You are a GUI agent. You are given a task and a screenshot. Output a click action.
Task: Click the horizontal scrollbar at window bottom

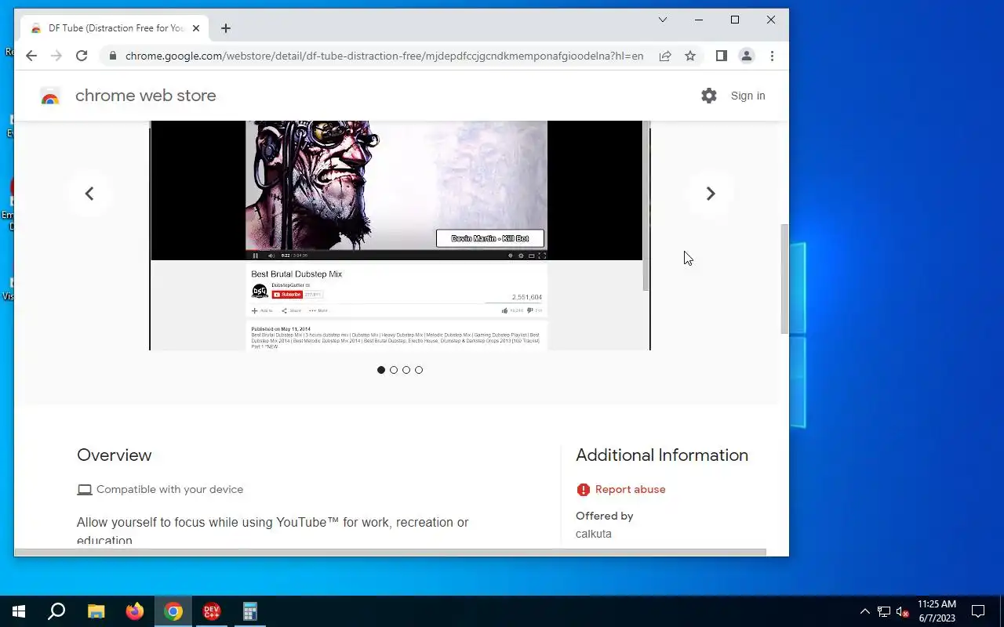tap(390, 553)
